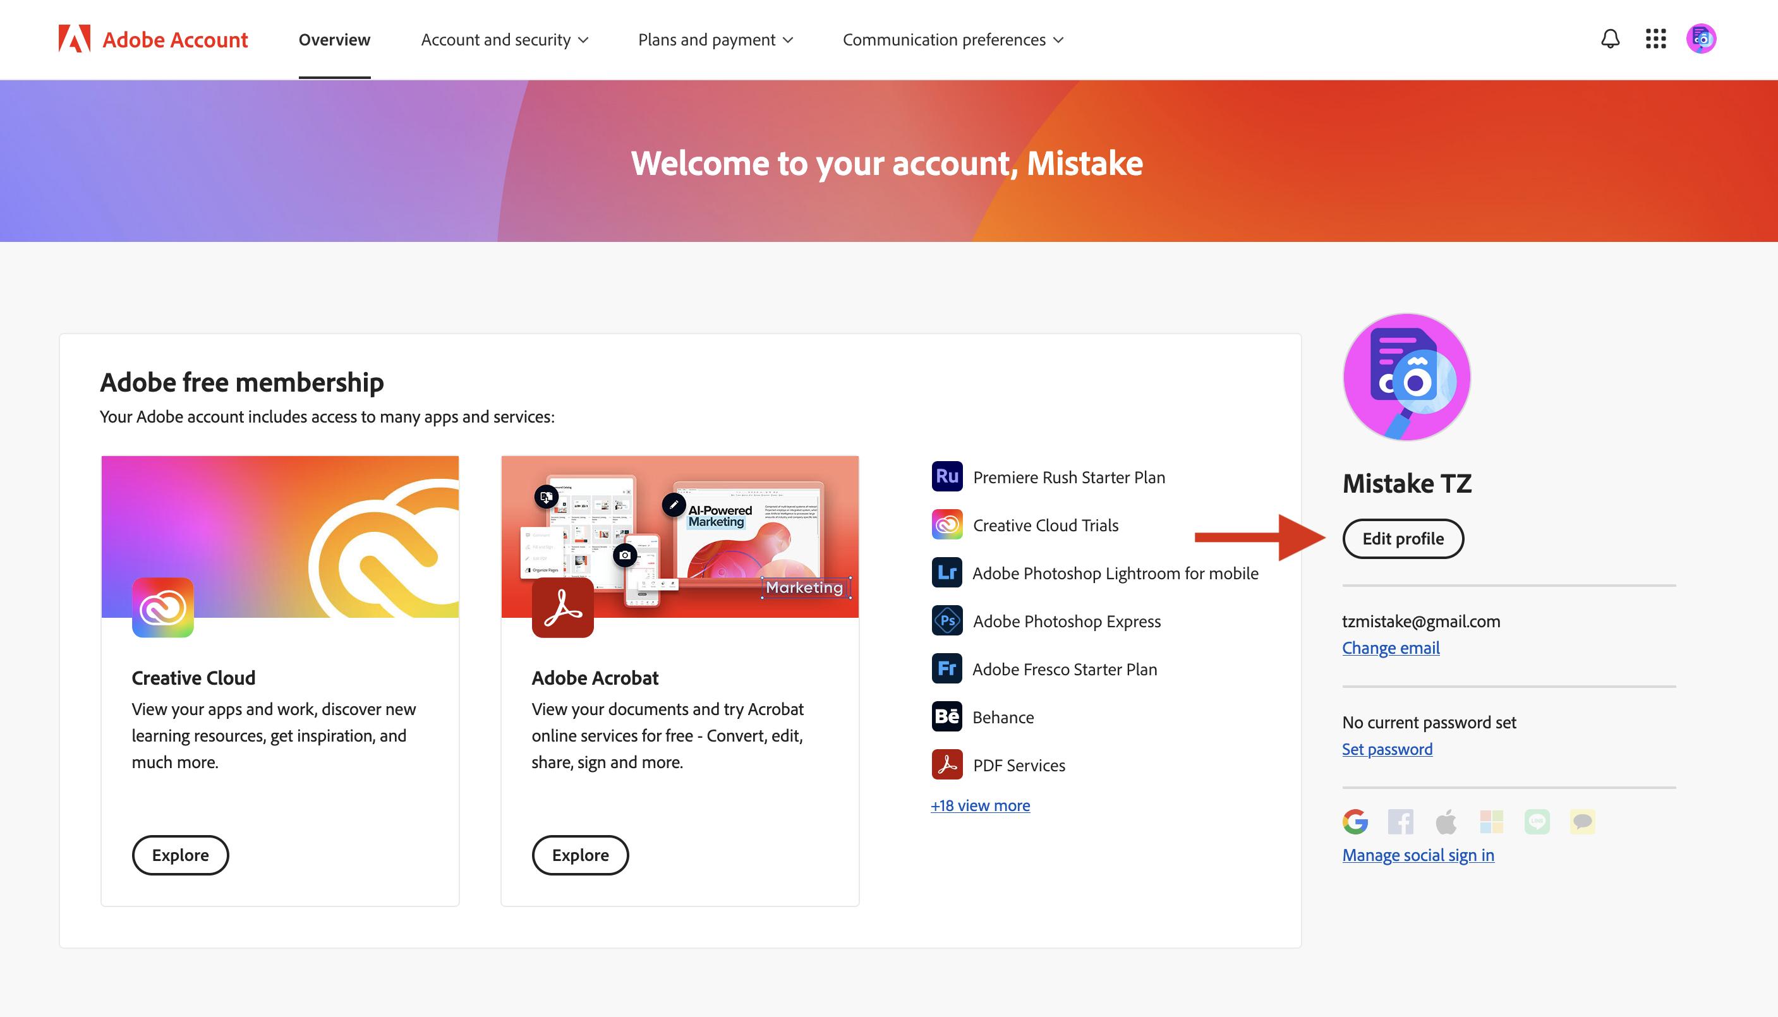
Task: Select Adobe Photoshop Lightroom for mobile text
Action: 1116,574
